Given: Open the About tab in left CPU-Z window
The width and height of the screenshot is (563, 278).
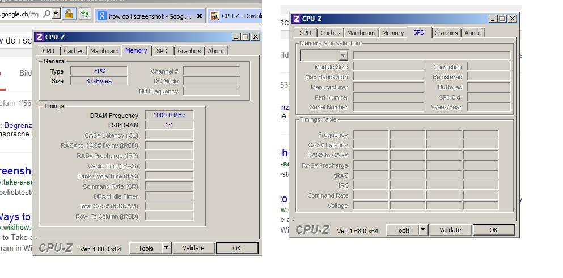Looking at the screenshot, I should [x=216, y=51].
